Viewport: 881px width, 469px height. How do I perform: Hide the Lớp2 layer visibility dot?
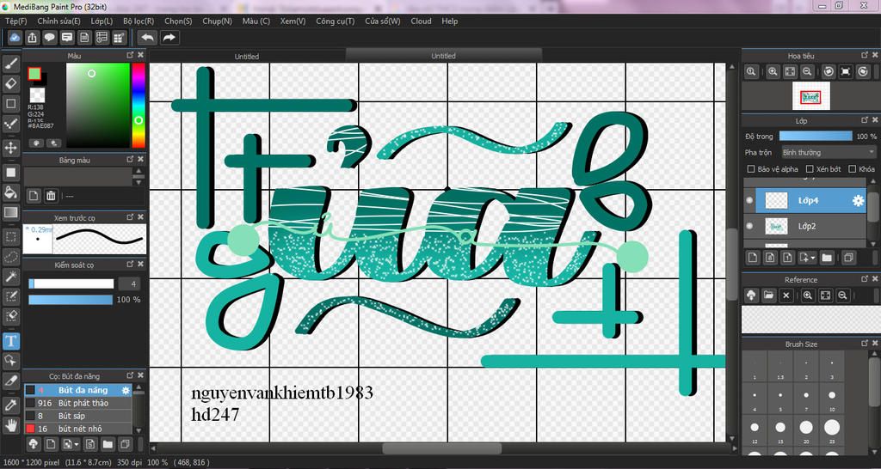(749, 226)
